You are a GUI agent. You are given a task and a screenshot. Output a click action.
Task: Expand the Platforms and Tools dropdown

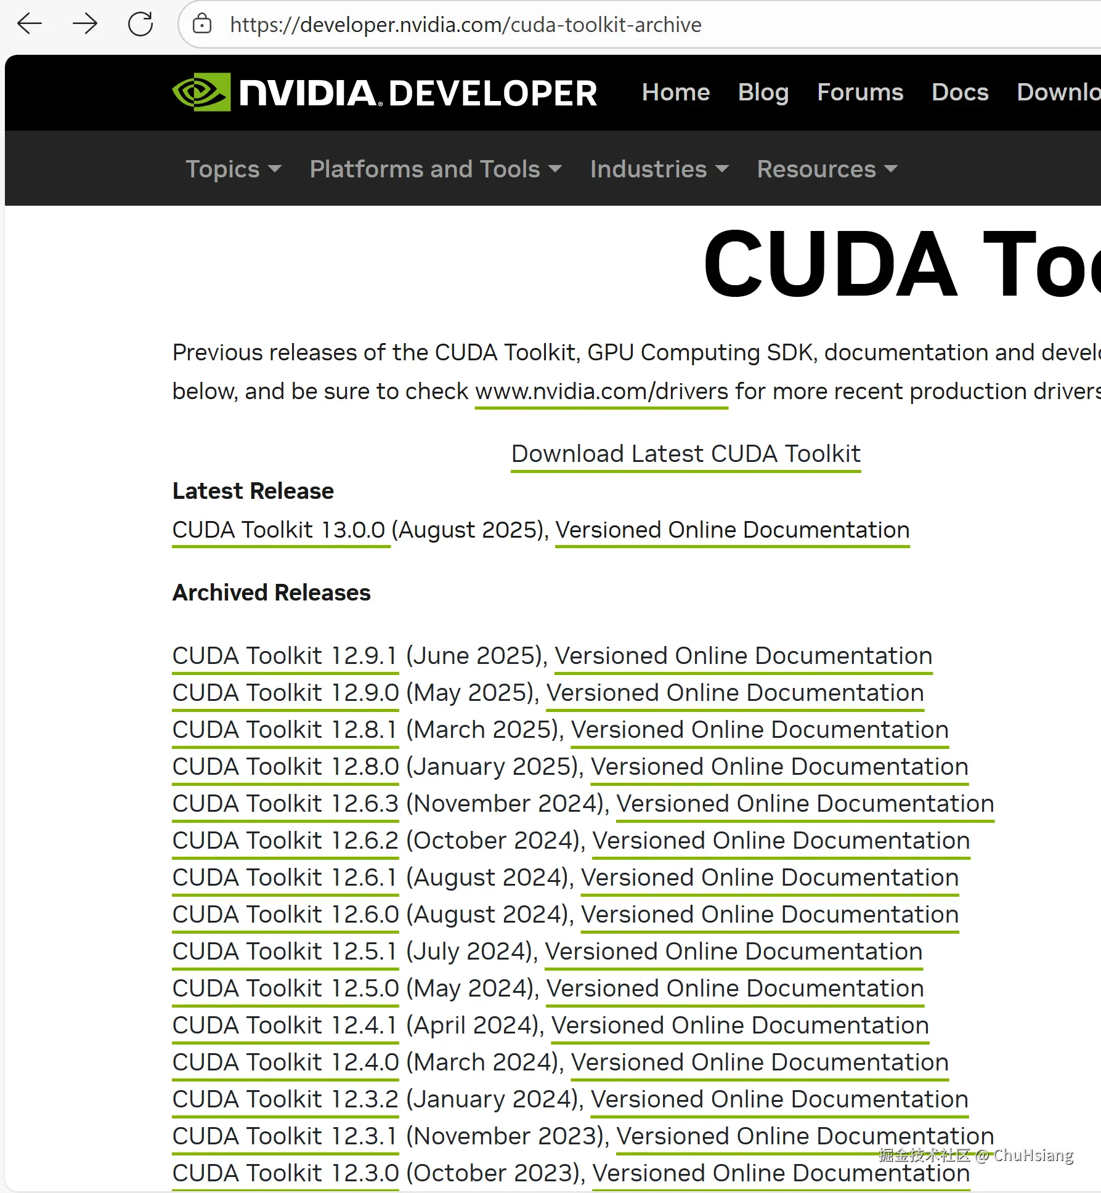point(436,169)
